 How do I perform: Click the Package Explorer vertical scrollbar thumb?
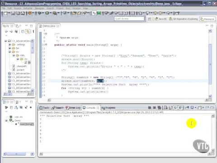pos(32,48)
